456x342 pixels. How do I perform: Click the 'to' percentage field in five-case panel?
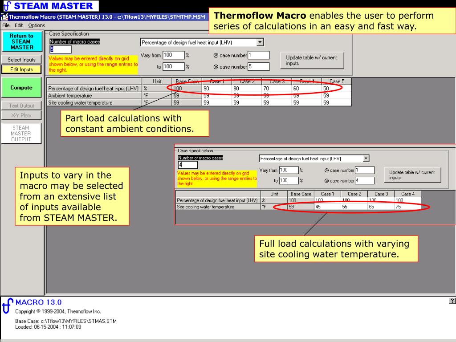174,67
